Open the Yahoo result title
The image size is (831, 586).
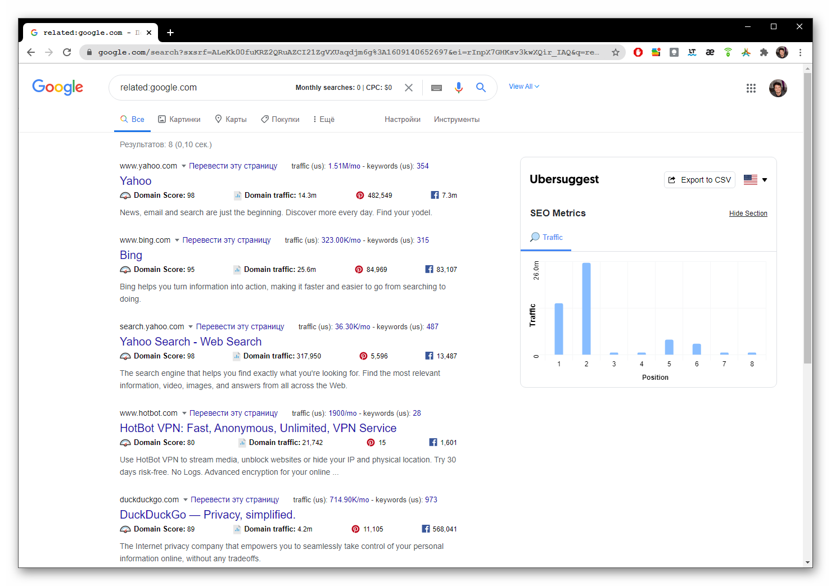(x=136, y=181)
